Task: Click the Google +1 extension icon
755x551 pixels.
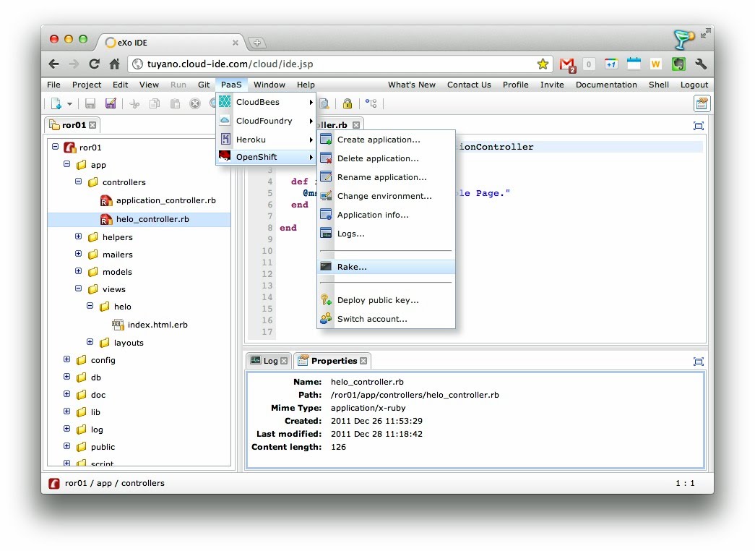Action: [611, 64]
